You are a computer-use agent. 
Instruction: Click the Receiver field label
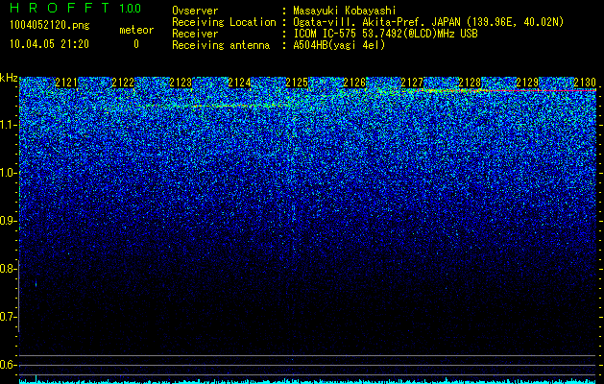click(195, 34)
